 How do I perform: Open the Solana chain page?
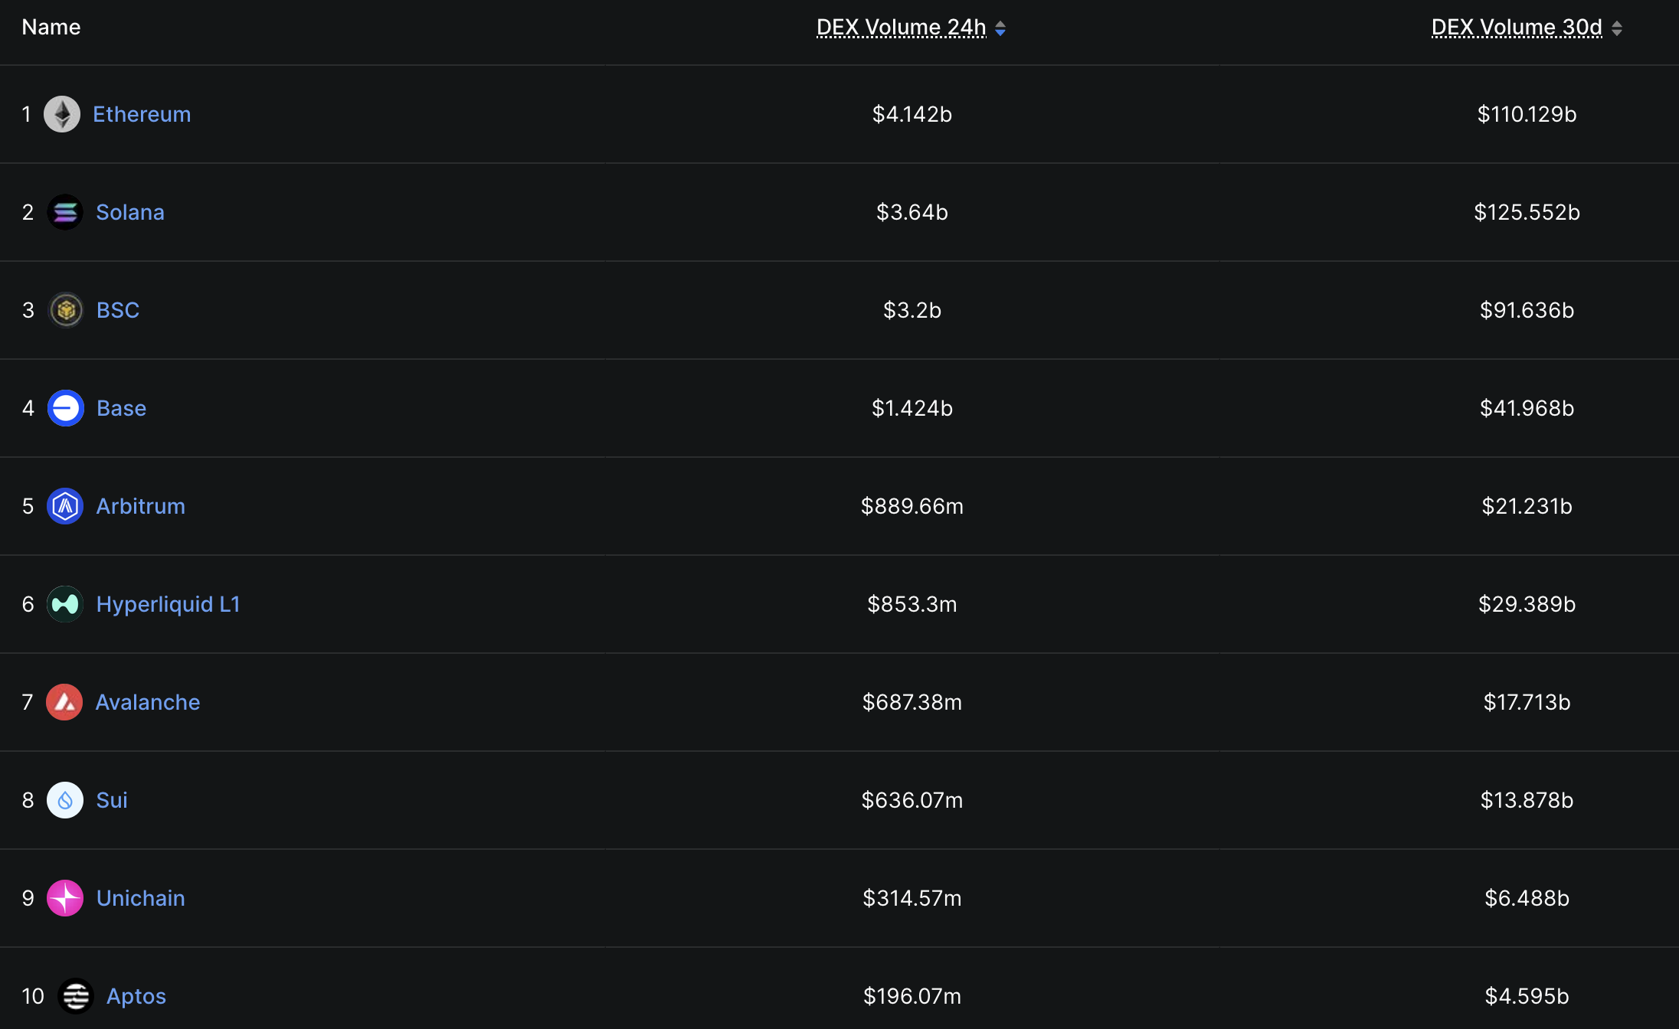(130, 212)
